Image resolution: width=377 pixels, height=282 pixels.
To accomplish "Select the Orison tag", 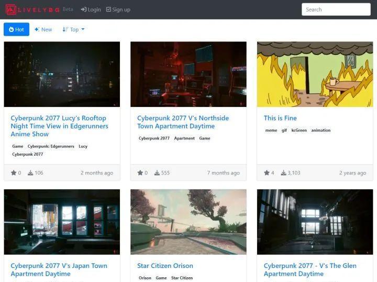I will click(145, 278).
